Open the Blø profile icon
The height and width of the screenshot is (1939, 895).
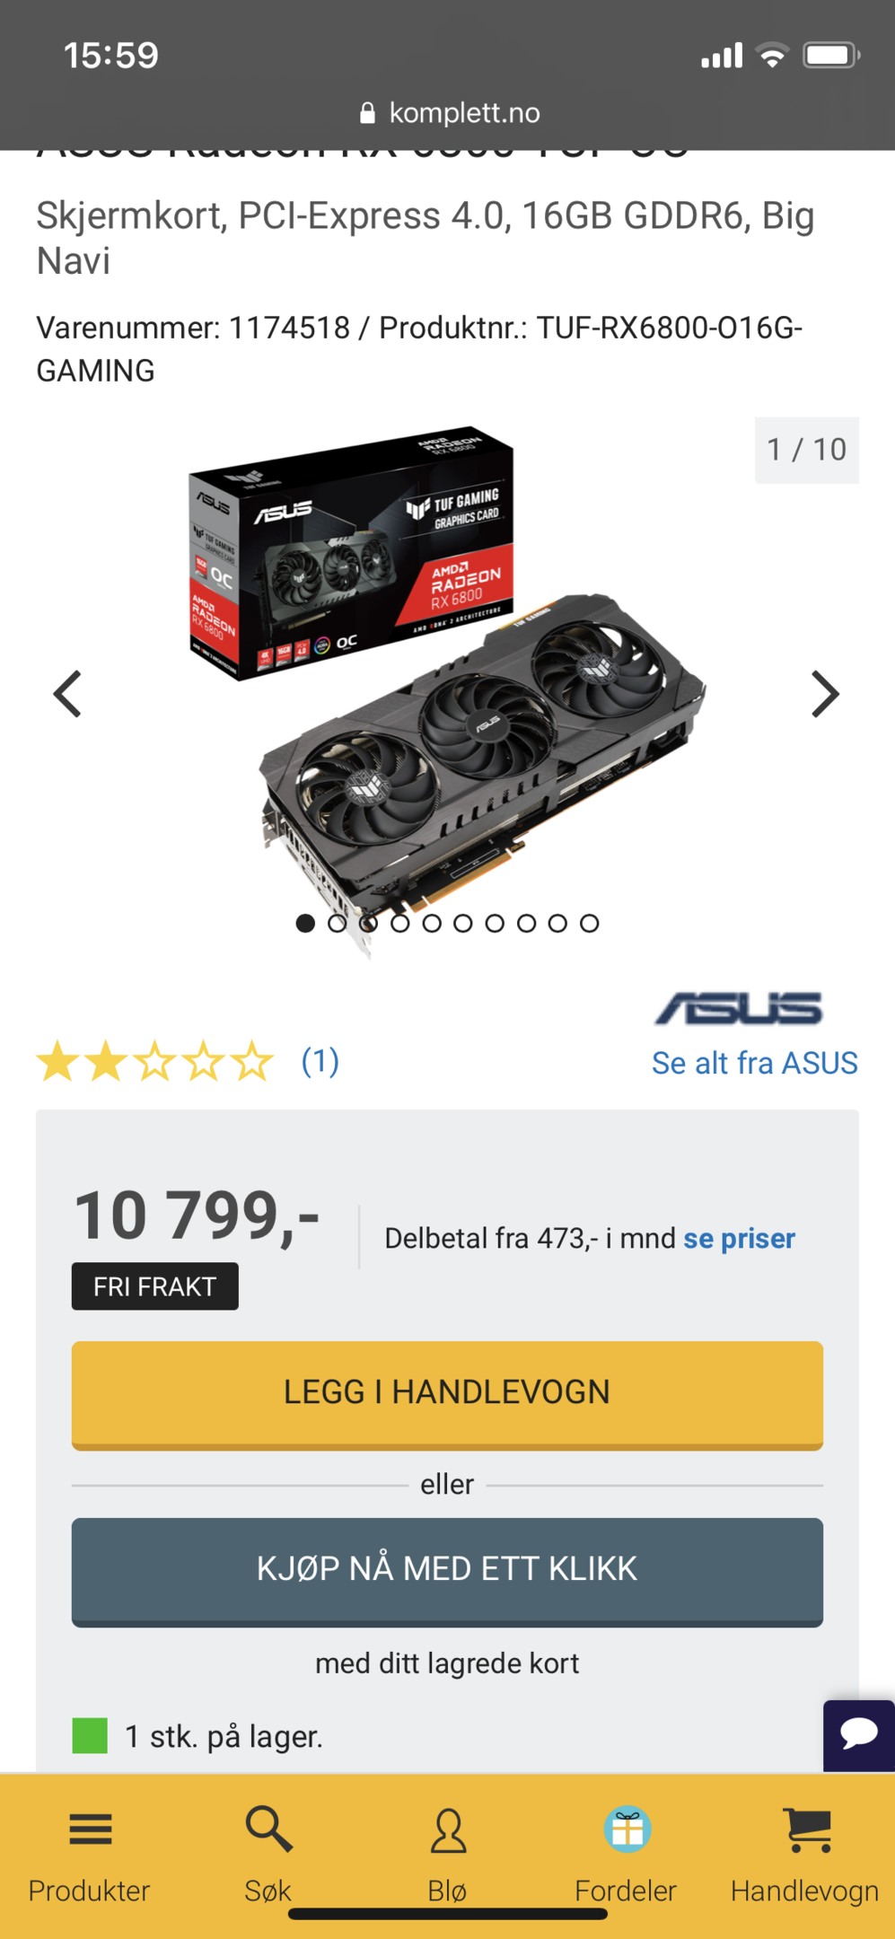tap(448, 1830)
